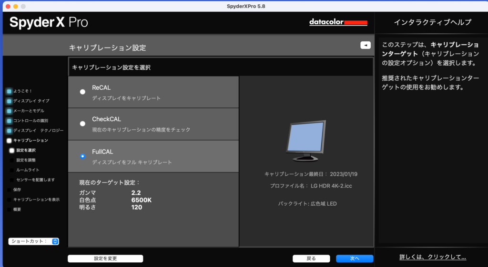Click the ディスプレイ タイプ step indicator

click(9, 101)
